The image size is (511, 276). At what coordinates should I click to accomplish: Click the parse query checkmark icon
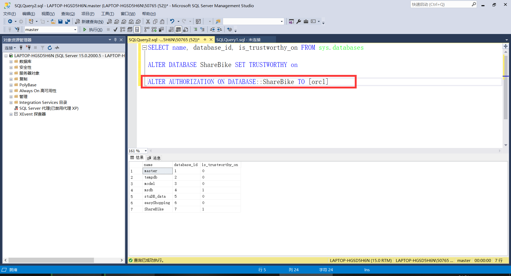115,29
